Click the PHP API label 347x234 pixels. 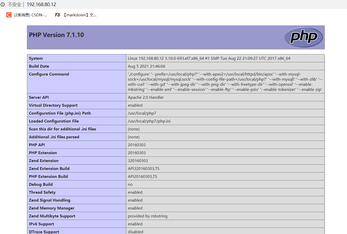(37, 145)
